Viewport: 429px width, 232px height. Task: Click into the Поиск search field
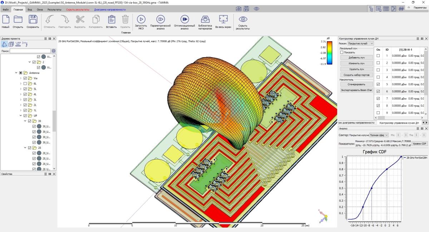point(30,51)
